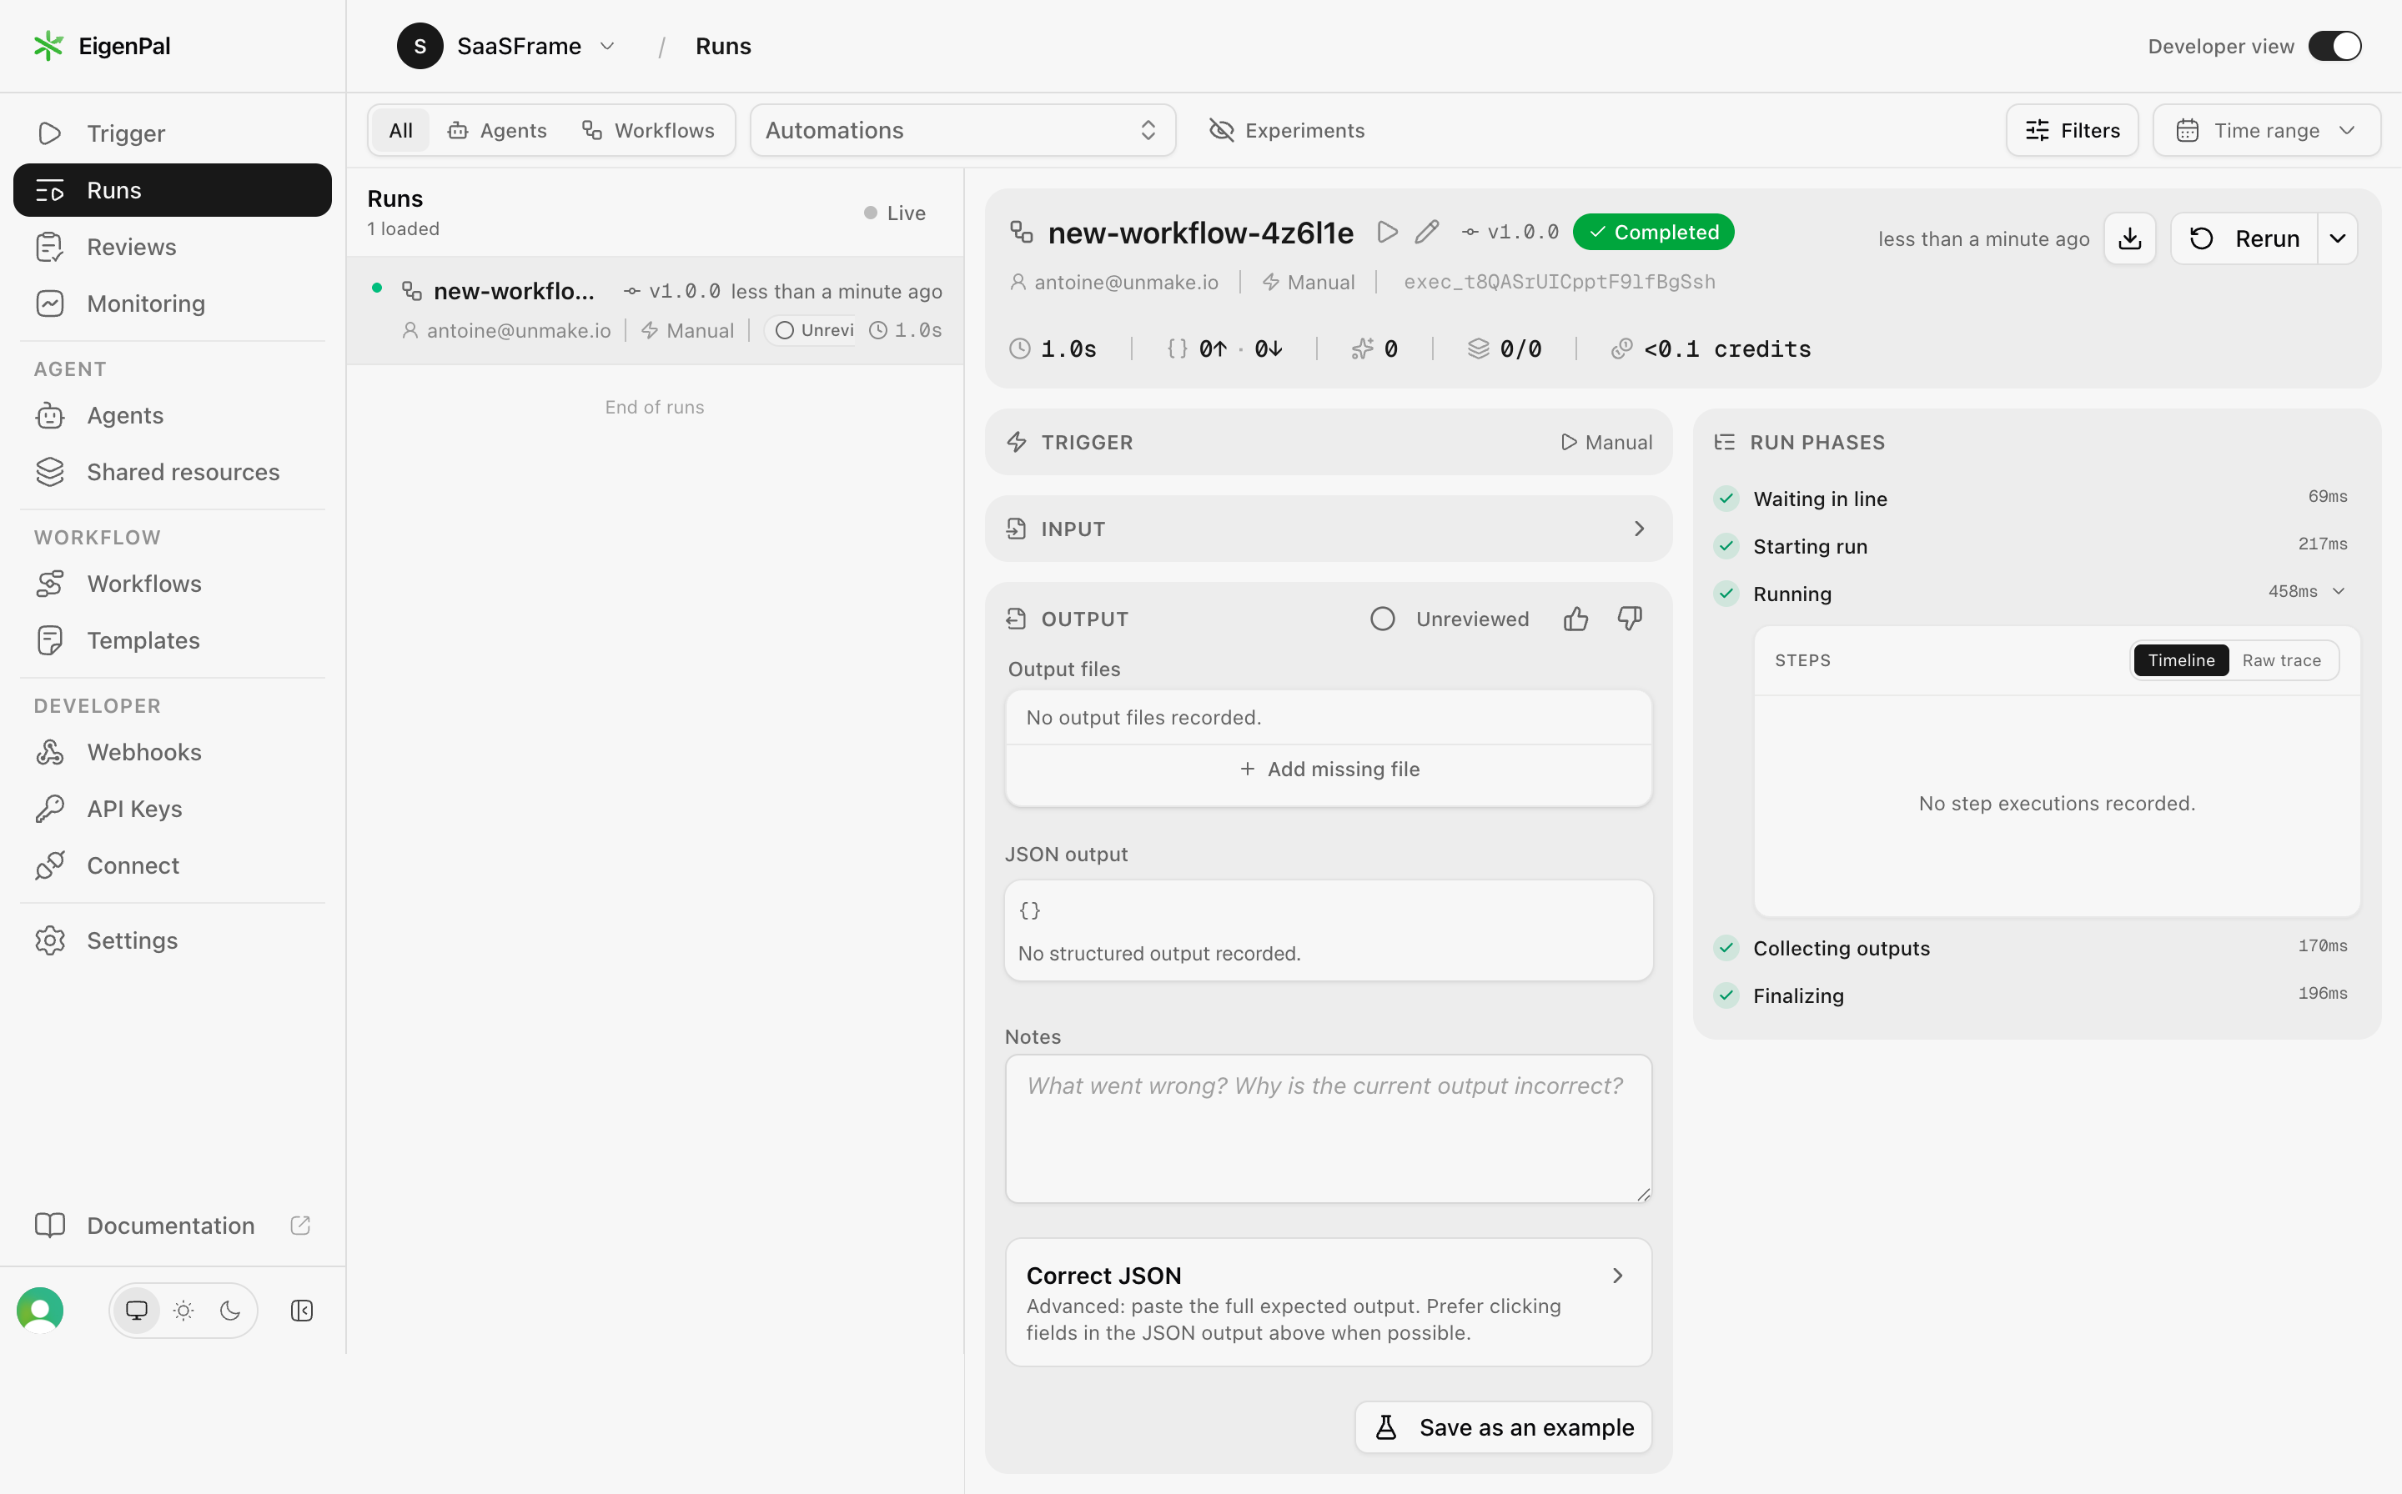The height and width of the screenshot is (1494, 2402).
Task: Open Trigger in the sidebar
Action: (172, 133)
